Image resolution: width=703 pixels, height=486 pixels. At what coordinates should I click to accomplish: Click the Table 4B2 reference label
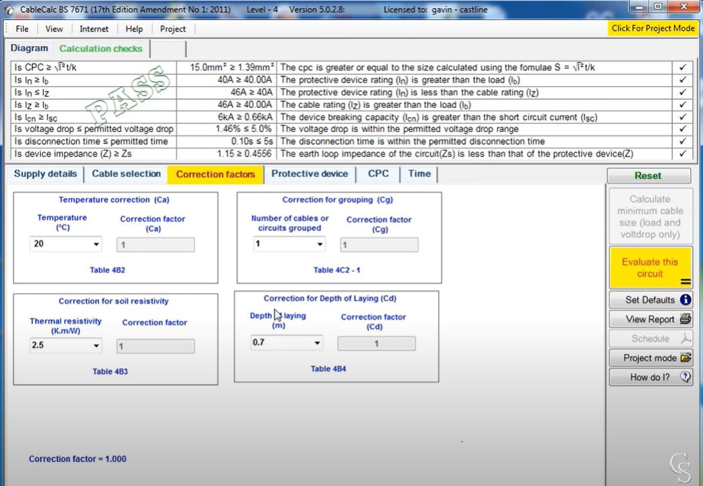point(107,270)
